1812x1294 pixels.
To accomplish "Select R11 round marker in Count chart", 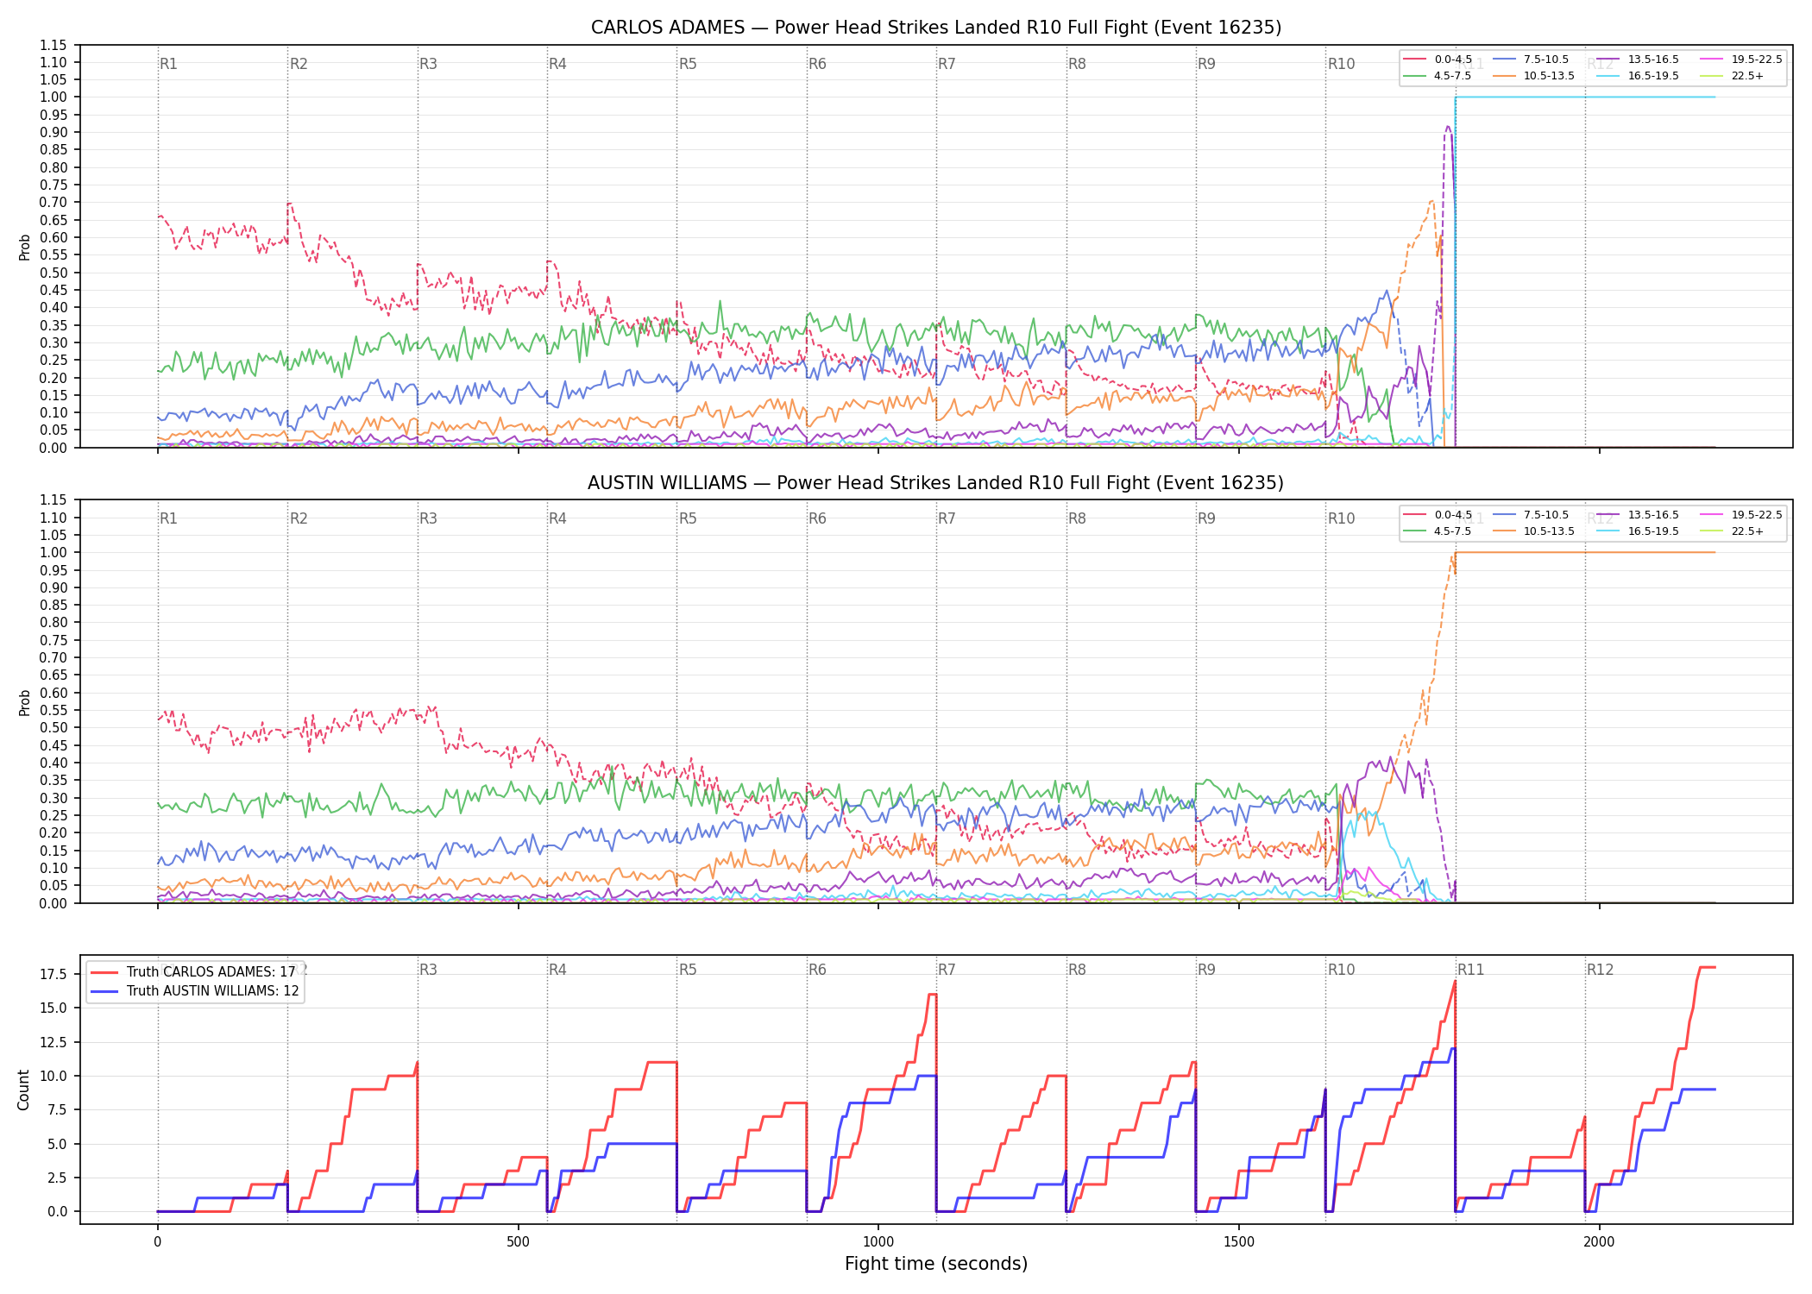I will click(x=1471, y=970).
